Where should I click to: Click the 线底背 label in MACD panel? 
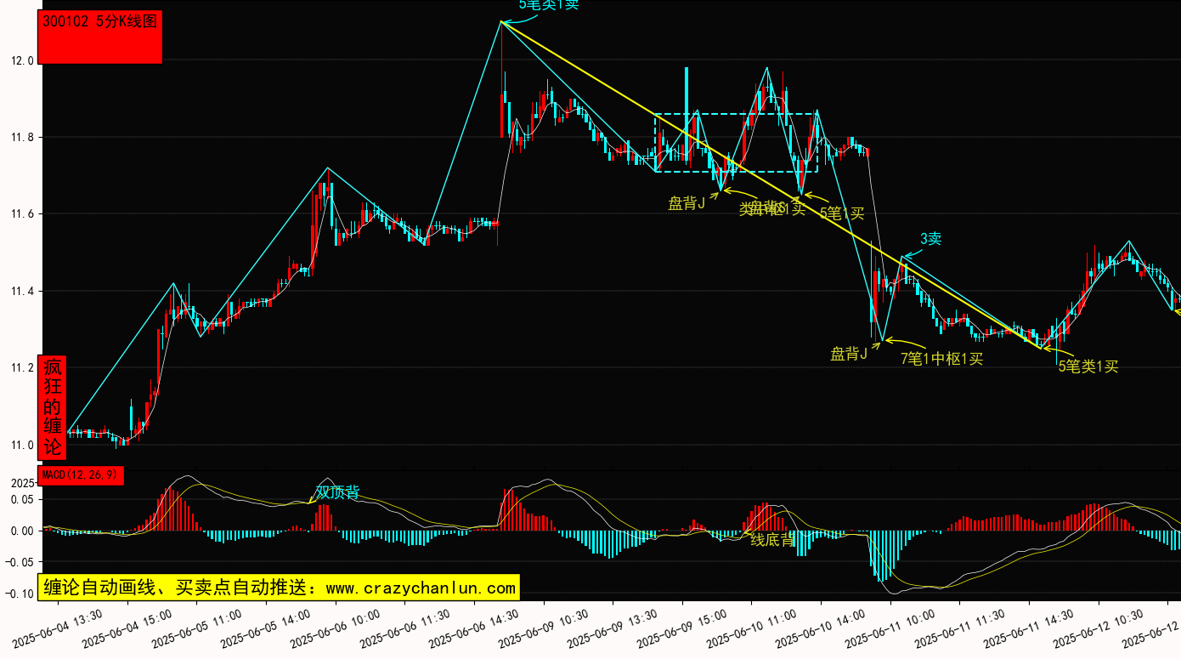772,539
